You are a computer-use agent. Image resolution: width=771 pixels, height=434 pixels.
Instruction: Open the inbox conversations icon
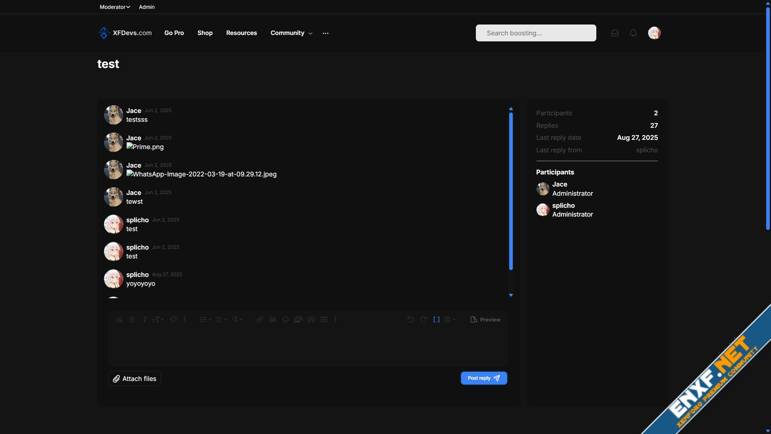tap(615, 33)
